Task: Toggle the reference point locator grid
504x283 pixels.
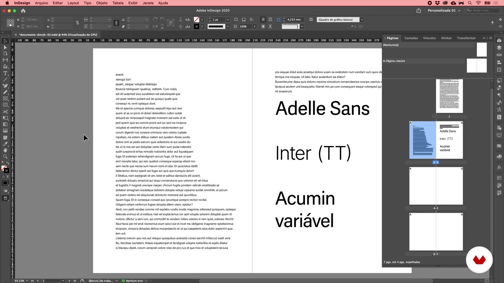Action: 10,23
